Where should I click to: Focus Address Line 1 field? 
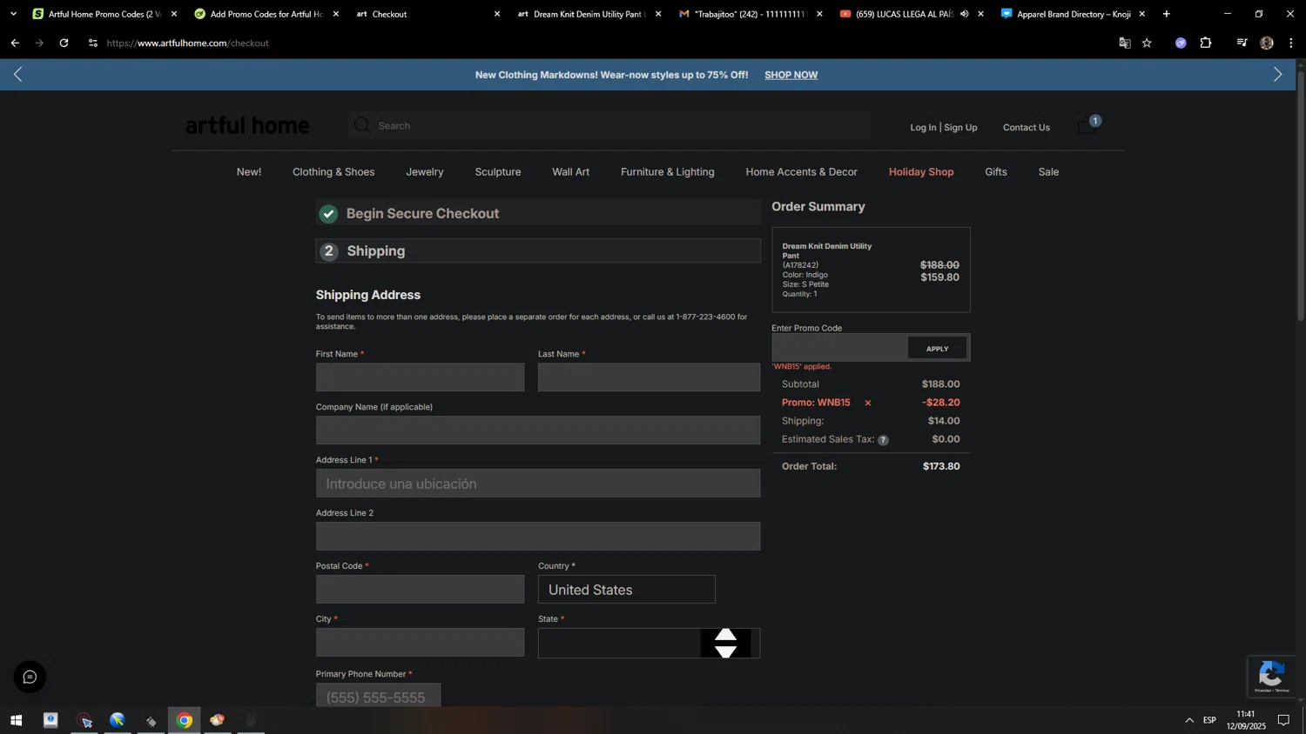[538, 484]
